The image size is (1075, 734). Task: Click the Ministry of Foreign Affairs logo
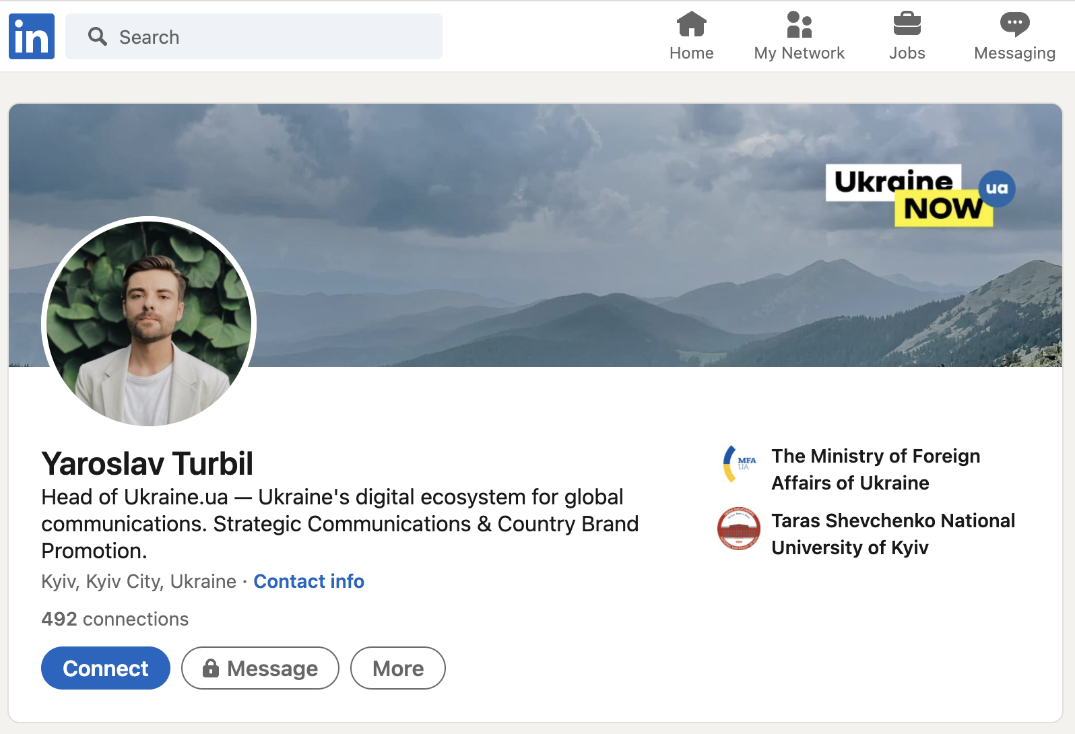739,464
